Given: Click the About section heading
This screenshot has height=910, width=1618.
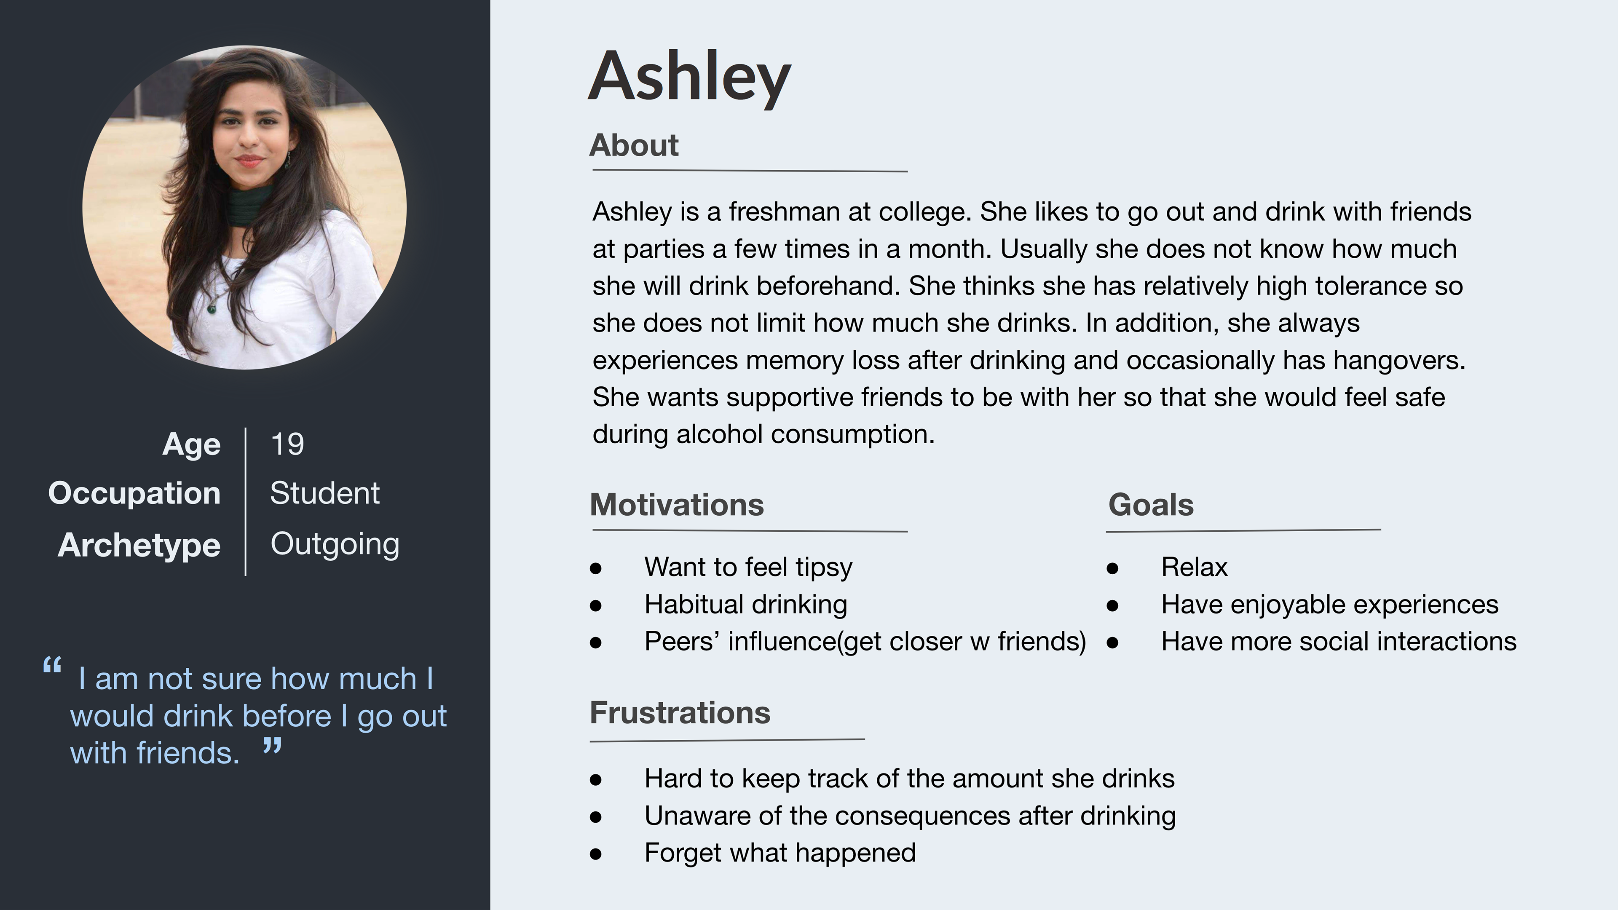Looking at the screenshot, I should (634, 146).
